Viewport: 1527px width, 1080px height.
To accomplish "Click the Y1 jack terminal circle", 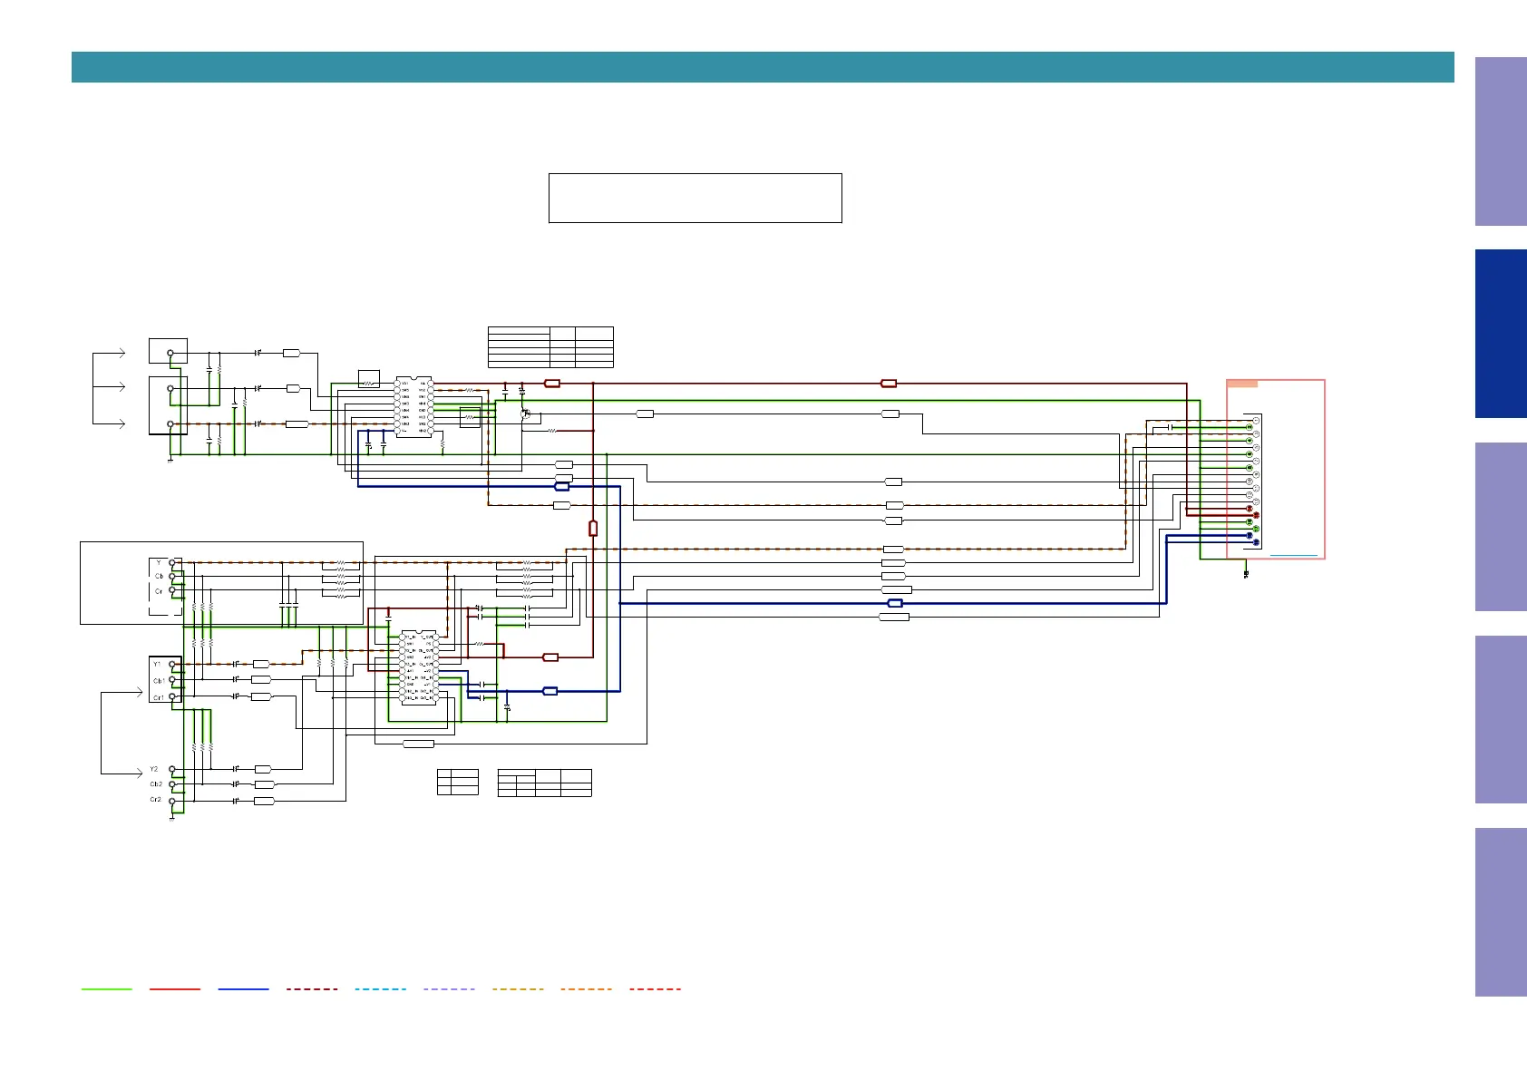I will 172,665.
